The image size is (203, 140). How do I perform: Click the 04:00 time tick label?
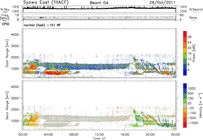[x=48, y=135]
